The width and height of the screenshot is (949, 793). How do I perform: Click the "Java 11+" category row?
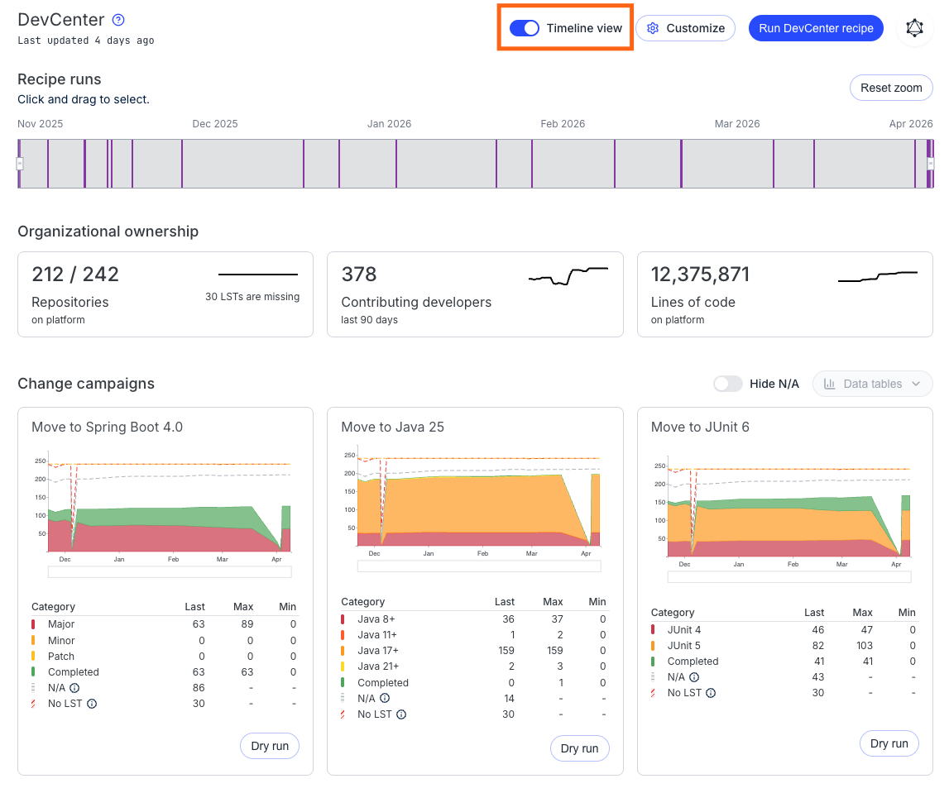tap(474, 635)
